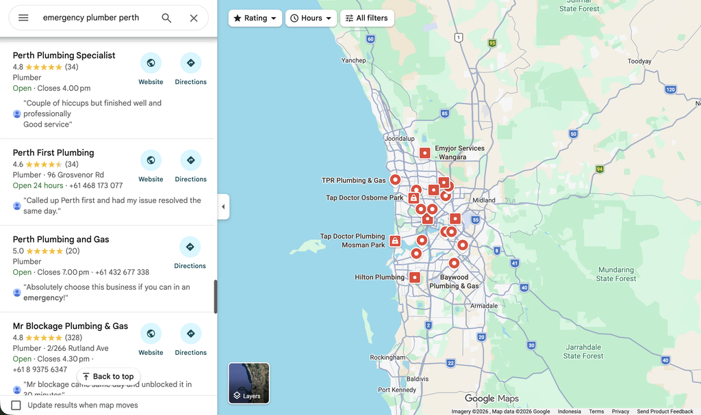The height and width of the screenshot is (415, 701).
Task: Open the Mr Blockage Plumbing & Gas listing
Action: tap(71, 326)
